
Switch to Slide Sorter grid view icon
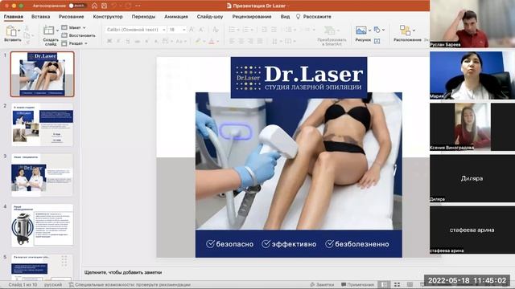(397, 285)
